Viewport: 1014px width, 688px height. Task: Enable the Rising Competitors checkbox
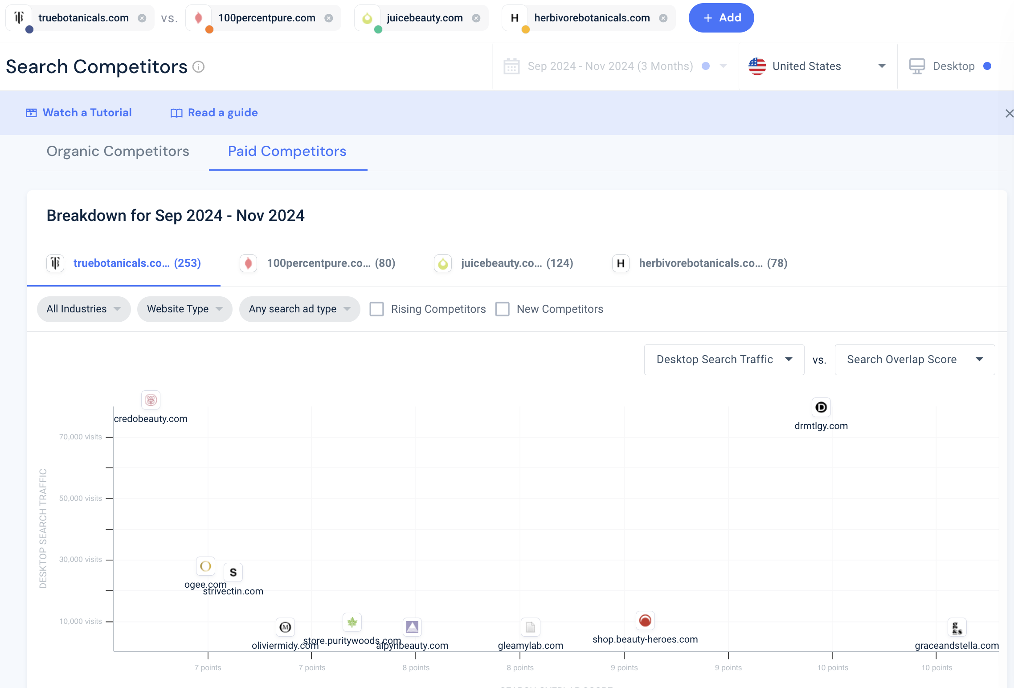[x=377, y=309]
